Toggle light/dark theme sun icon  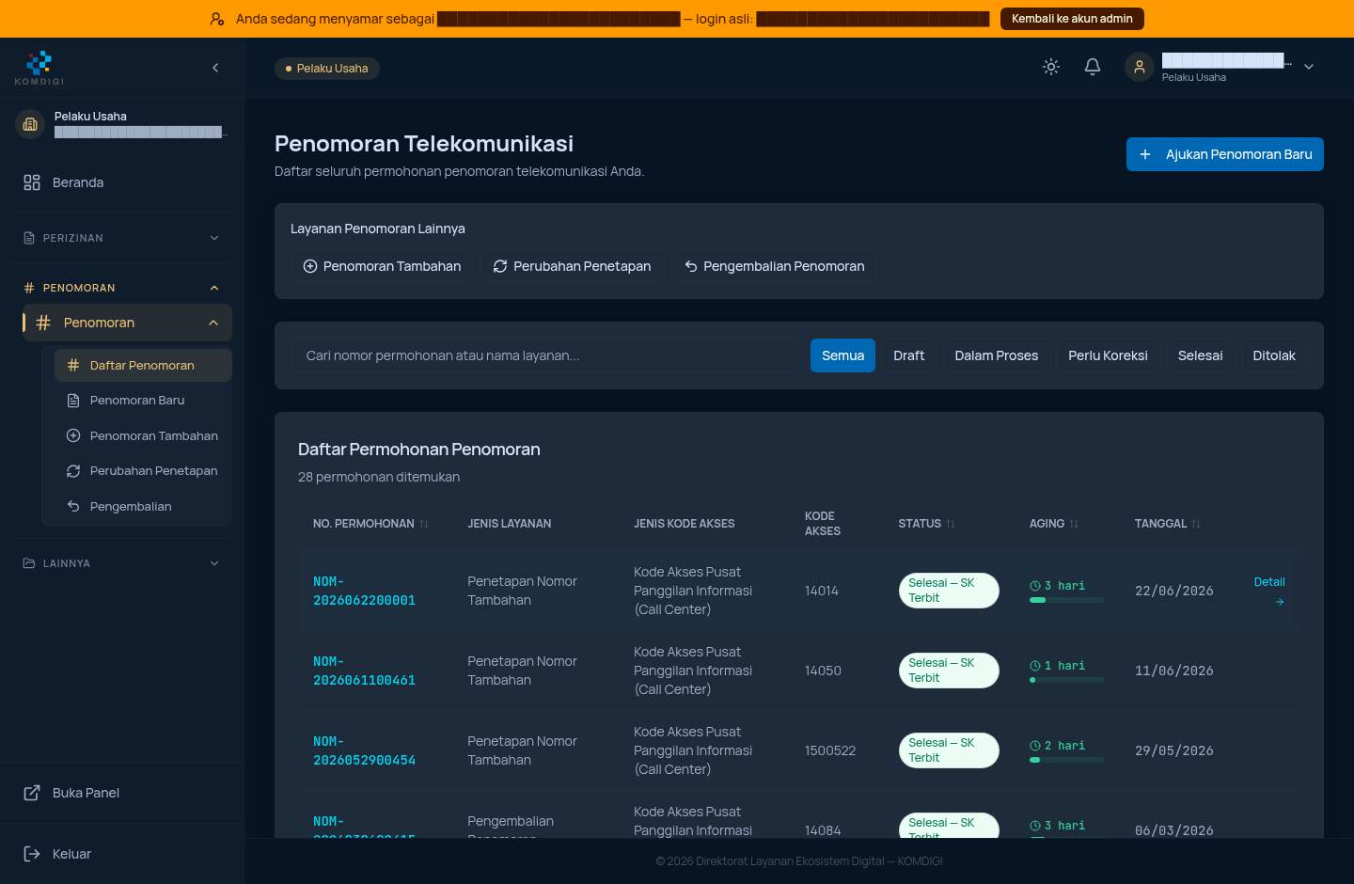pos(1051,67)
